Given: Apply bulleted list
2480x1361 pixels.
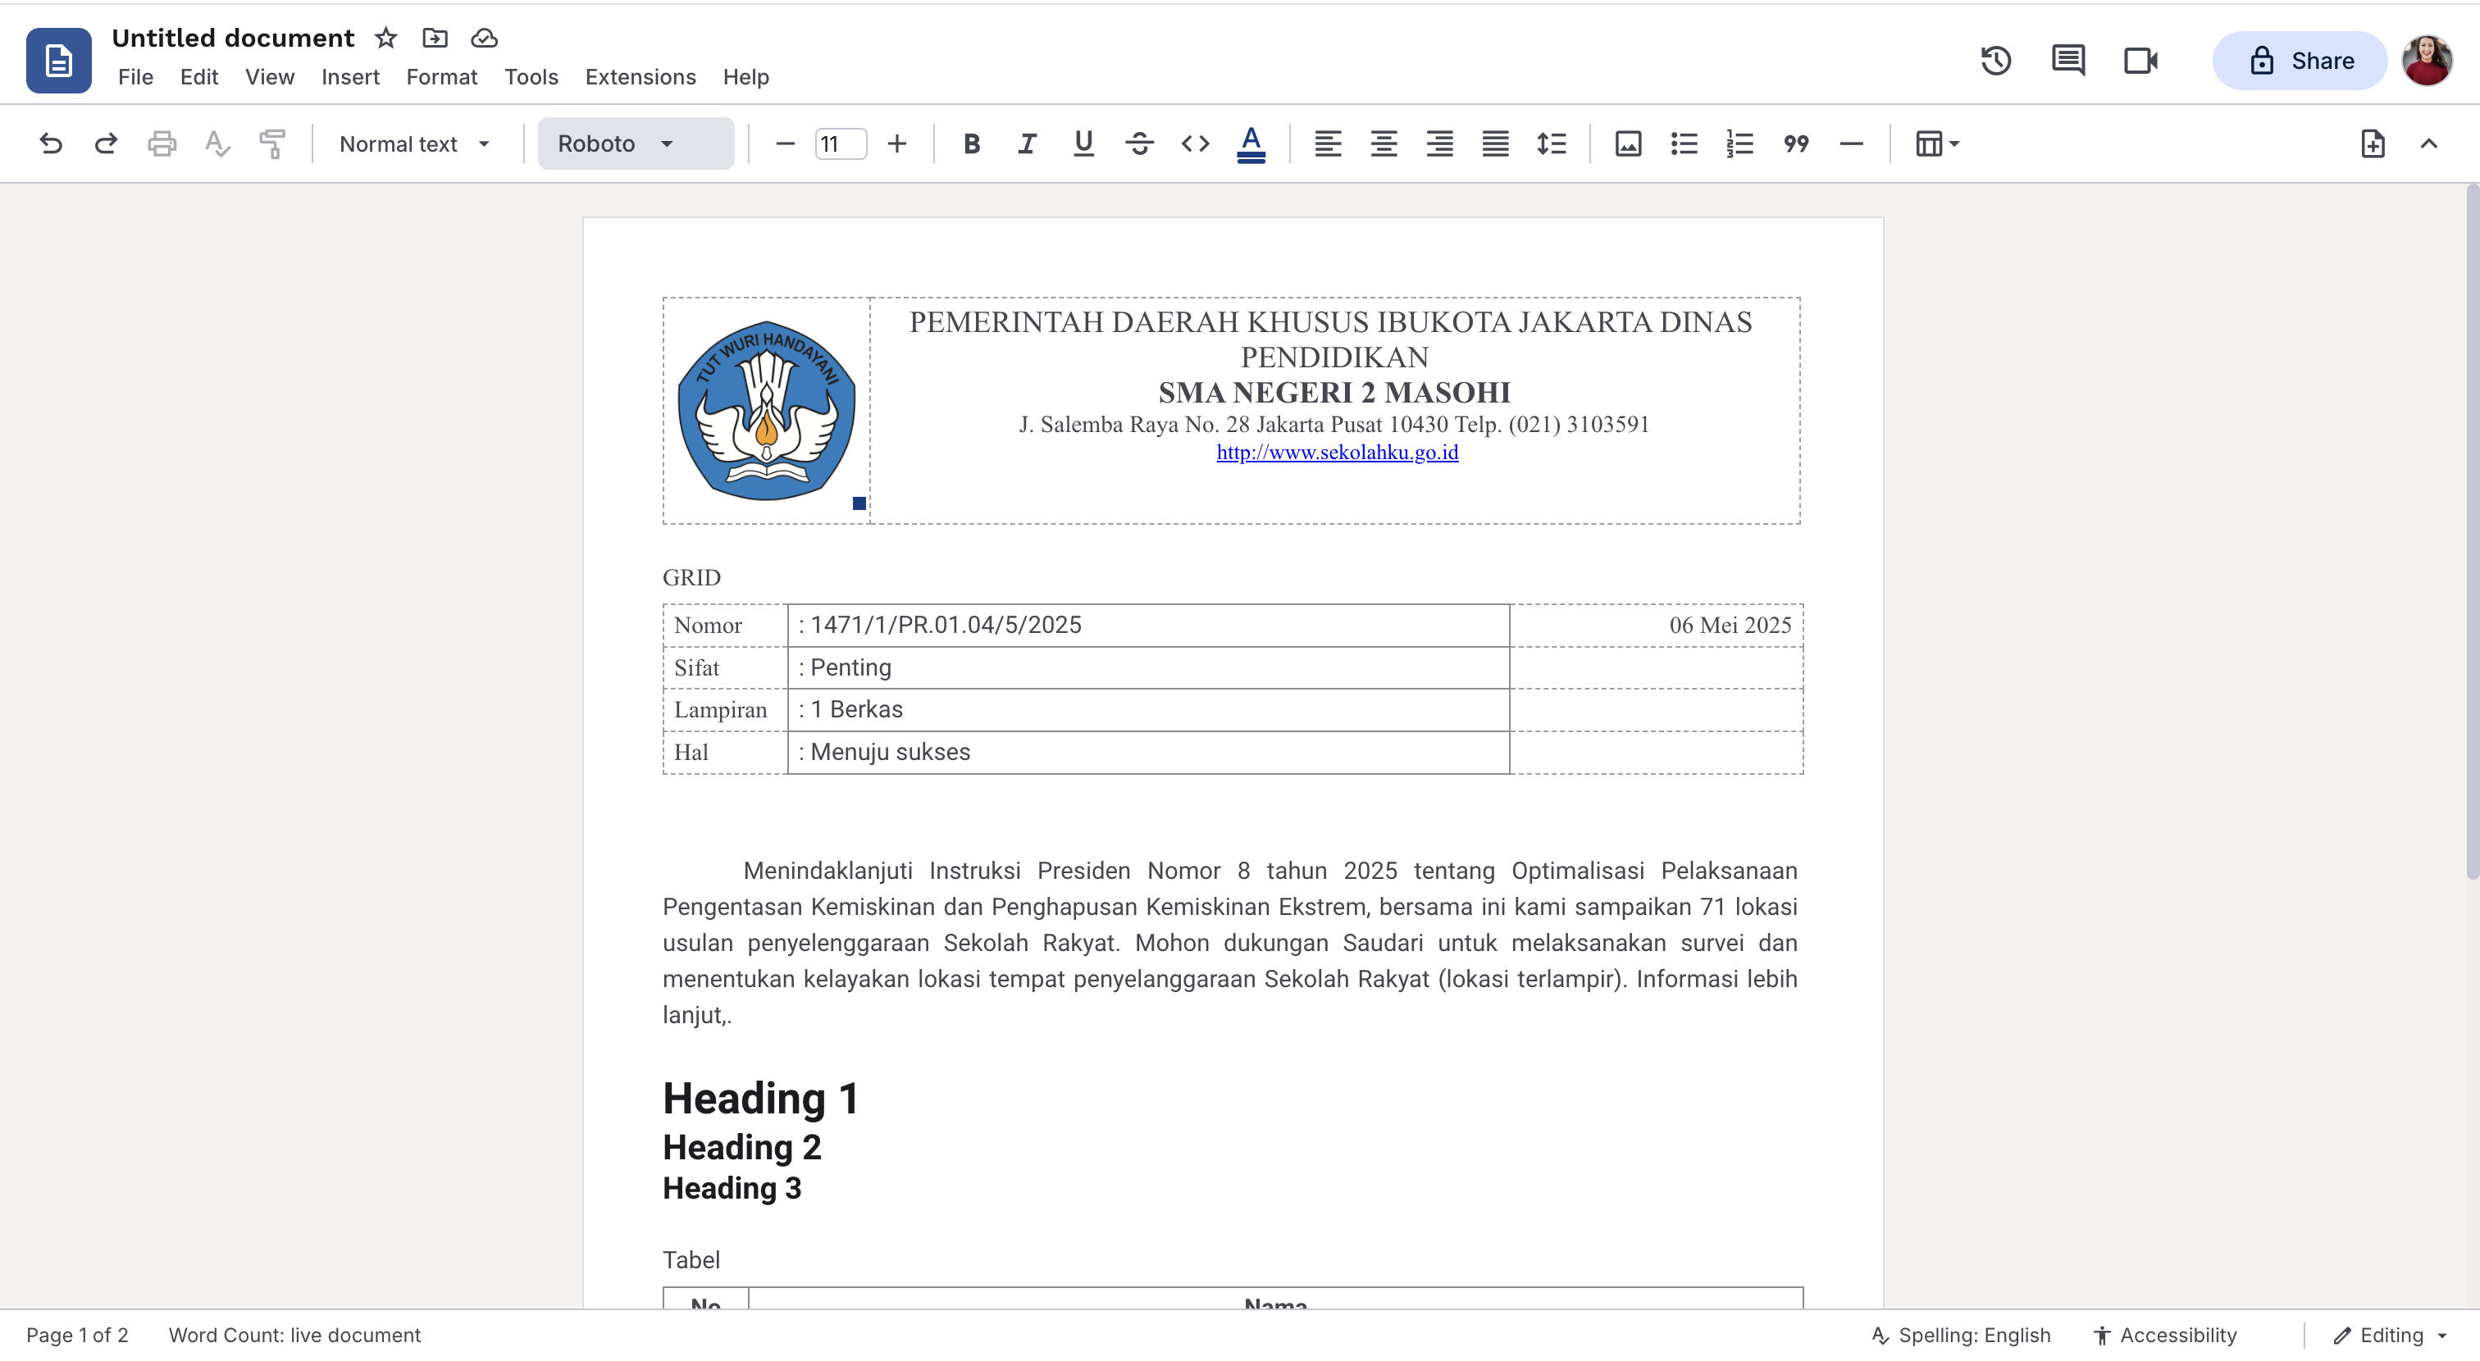Looking at the screenshot, I should click(1684, 144).
